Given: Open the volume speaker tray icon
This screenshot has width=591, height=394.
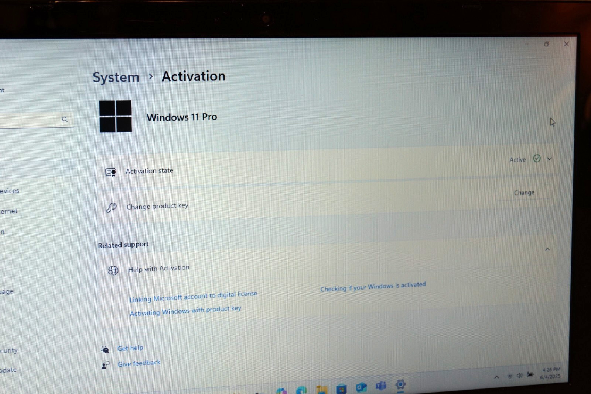Looking at the screenshot, I should coord(519,375).
